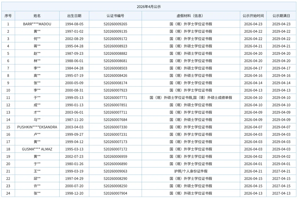Select the 姓名 column header

coord(37,16)
